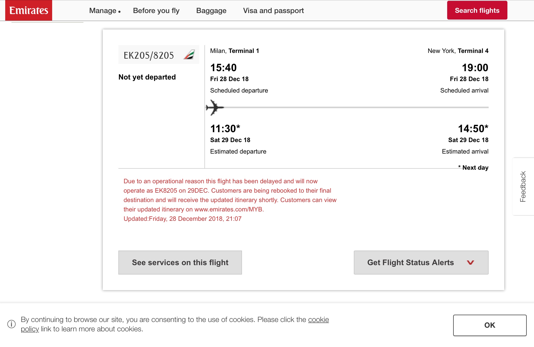Image resolution: width=534 pixels, height=347 pixels.
Task: Open the Feedback side tab
Action: [x=523, y=186]
